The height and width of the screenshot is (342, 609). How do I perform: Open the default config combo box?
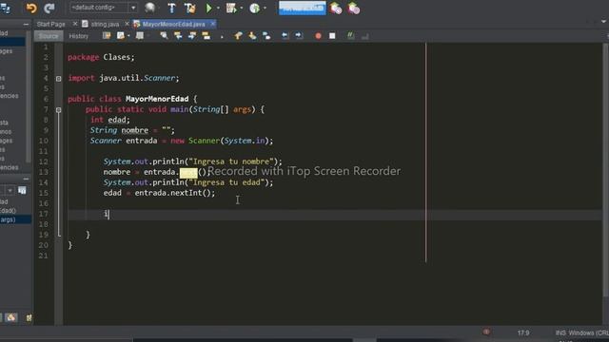tap(104, 8)
